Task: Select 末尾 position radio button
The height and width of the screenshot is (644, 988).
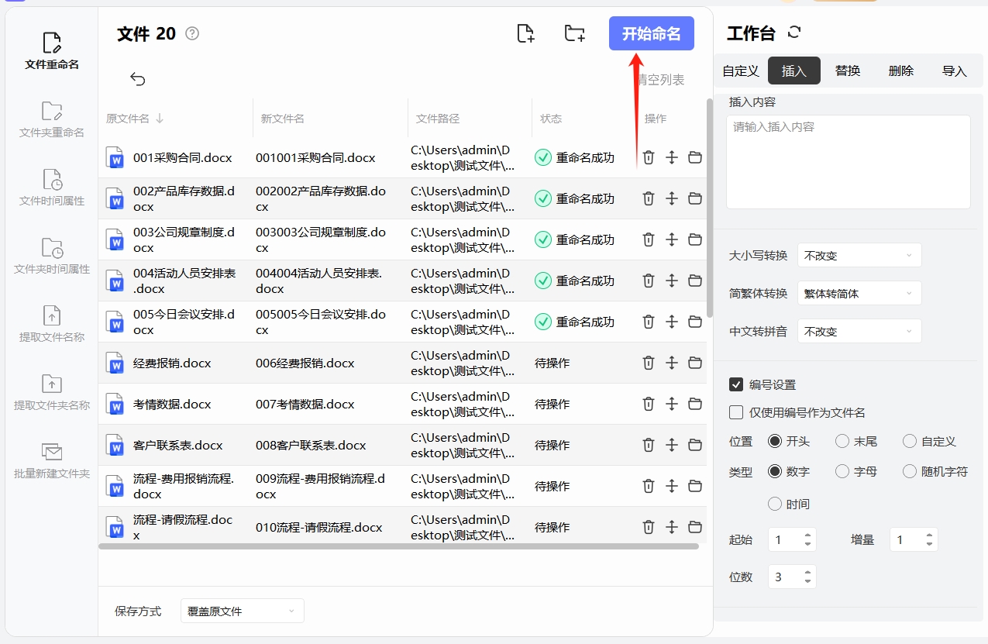Action: point(842,441)
